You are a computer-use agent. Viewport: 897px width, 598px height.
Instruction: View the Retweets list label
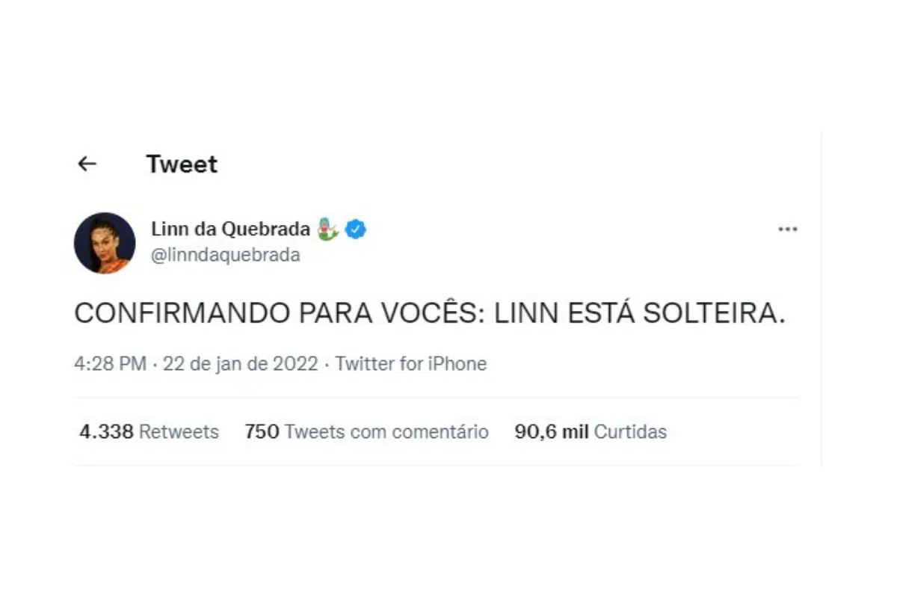click(x=179, y=431)
